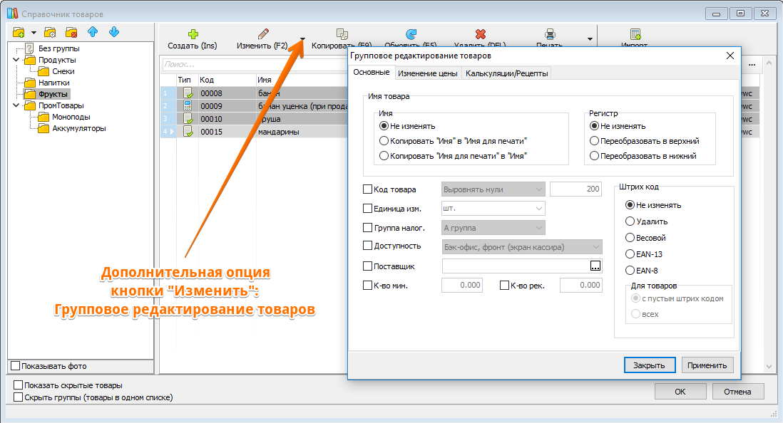The width and height of the screenshot is (783, 423).
Task: Select the Аккумуляторы folder
Action: 79,128
